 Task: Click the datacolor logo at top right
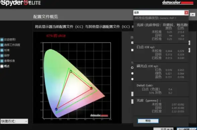tap(178, 3)
